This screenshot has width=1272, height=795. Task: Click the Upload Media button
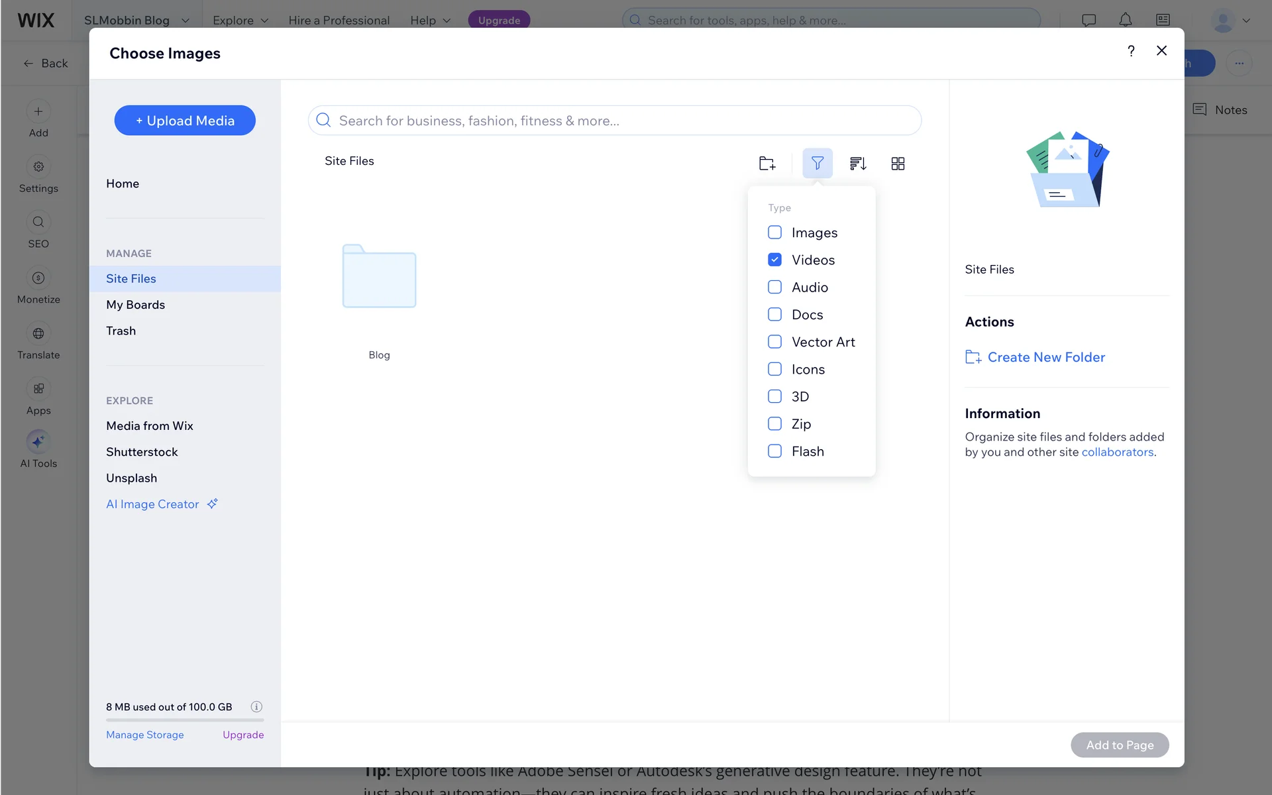click(185, 121)
